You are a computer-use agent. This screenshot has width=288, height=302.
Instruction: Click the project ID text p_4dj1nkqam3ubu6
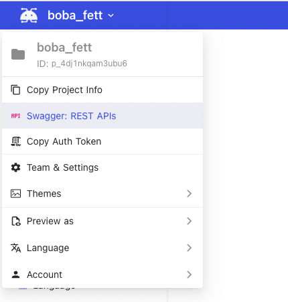[89, 64]
